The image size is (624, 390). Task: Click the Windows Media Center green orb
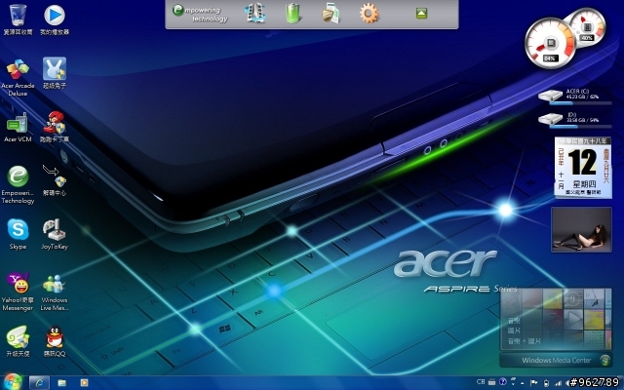coord(604,360)
